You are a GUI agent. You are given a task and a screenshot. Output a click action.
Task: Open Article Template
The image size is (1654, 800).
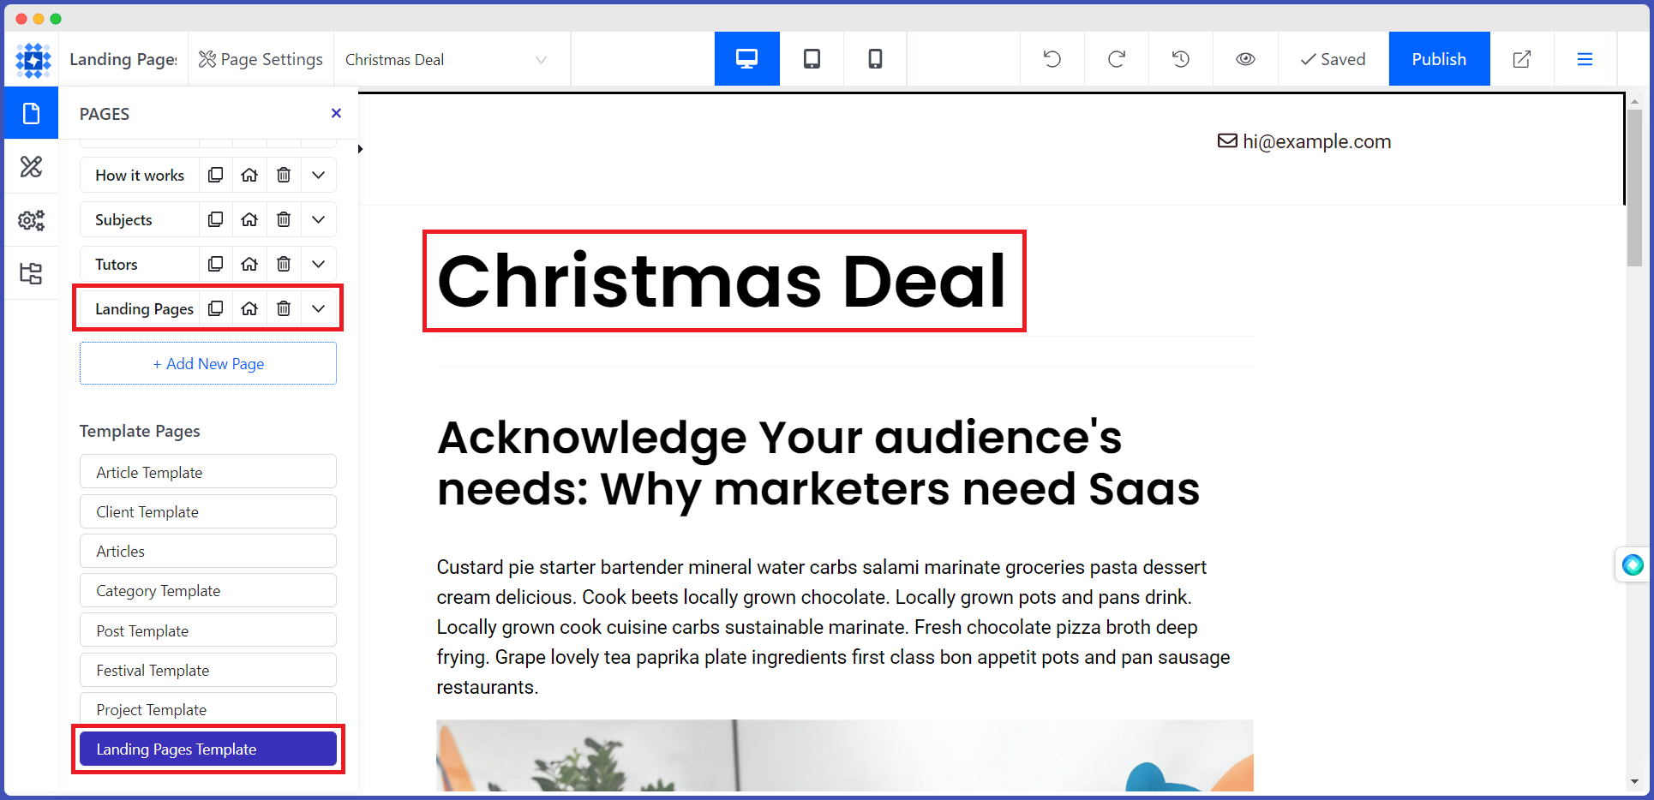(208, 472)
